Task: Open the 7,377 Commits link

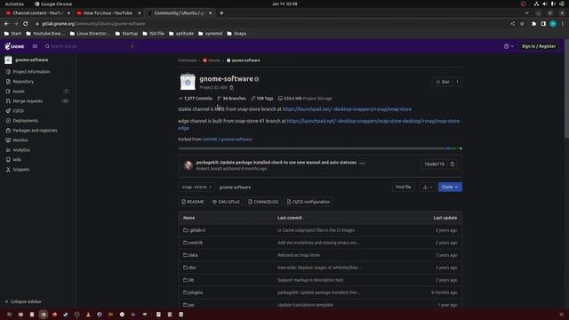Action: point(196,99)
